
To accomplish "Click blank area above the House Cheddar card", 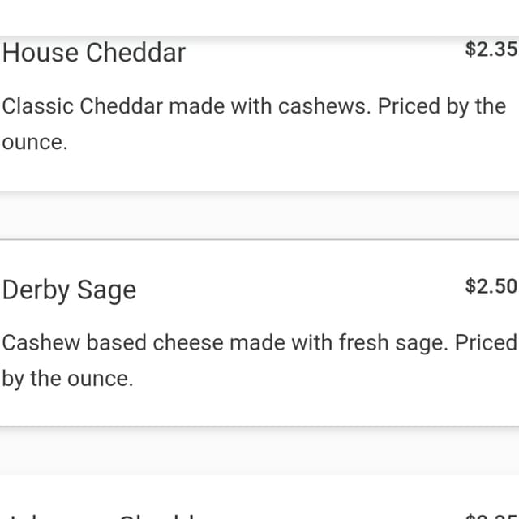I will click(259, 17).
